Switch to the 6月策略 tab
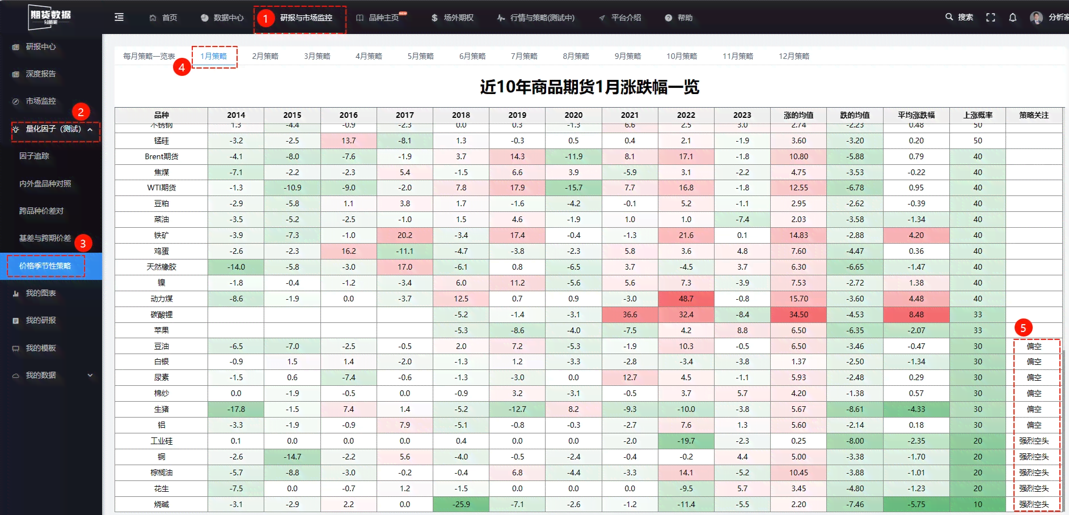Screen dimensions: 1069x515 [472, 56]
